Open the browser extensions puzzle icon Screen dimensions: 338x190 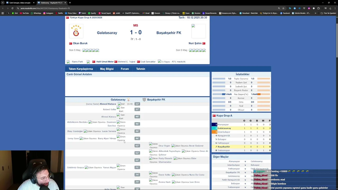tap(318, 8)
